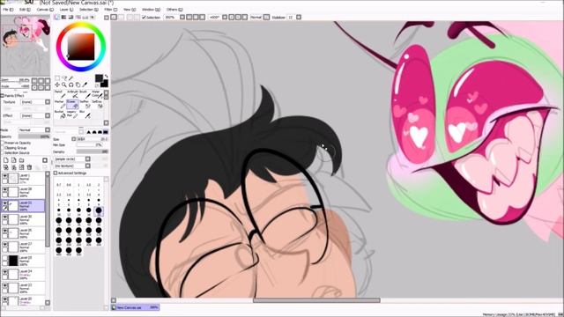
Task: Tick the Advanced Settings checkbox
Action: (x=56, y=173)
